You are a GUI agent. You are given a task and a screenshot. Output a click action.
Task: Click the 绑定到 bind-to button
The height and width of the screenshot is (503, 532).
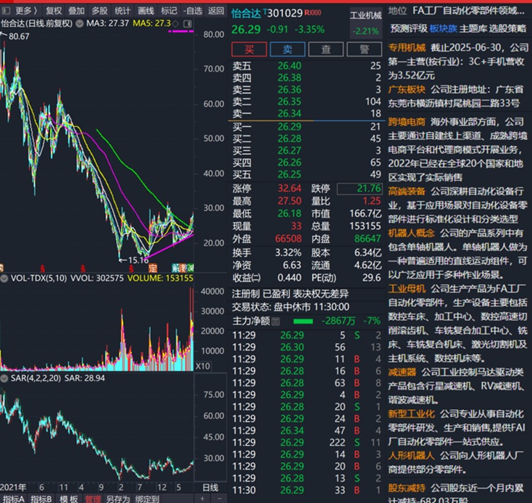(x=147, y=499)
